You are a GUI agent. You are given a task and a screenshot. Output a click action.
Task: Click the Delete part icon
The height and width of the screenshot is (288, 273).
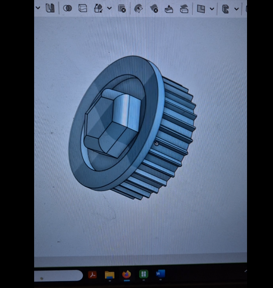click(122, 9)
